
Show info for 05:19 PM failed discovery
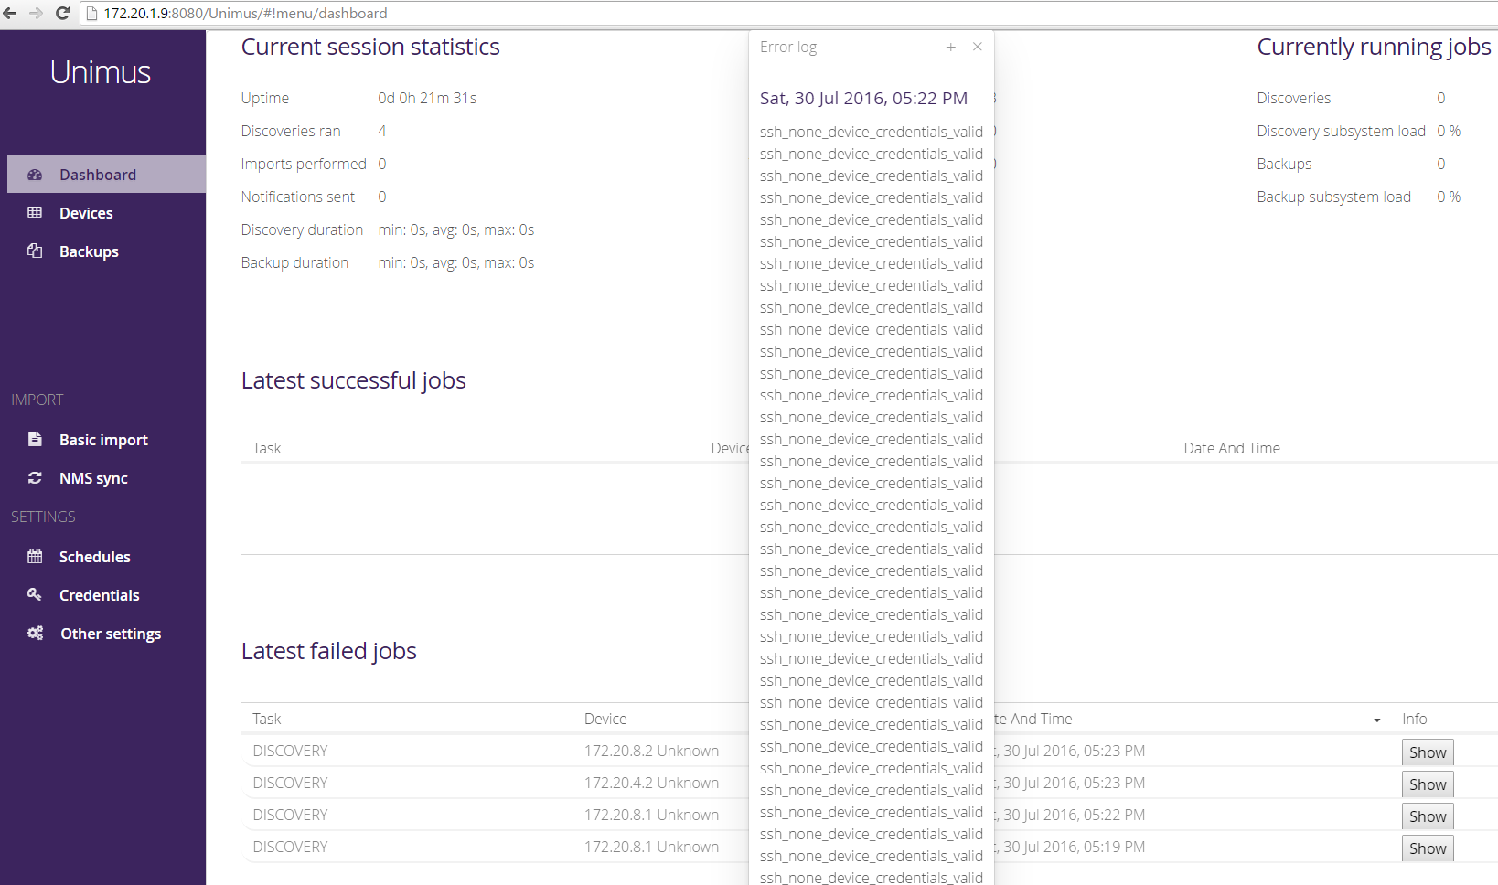pyautogui.click(x=1428, y=848)
